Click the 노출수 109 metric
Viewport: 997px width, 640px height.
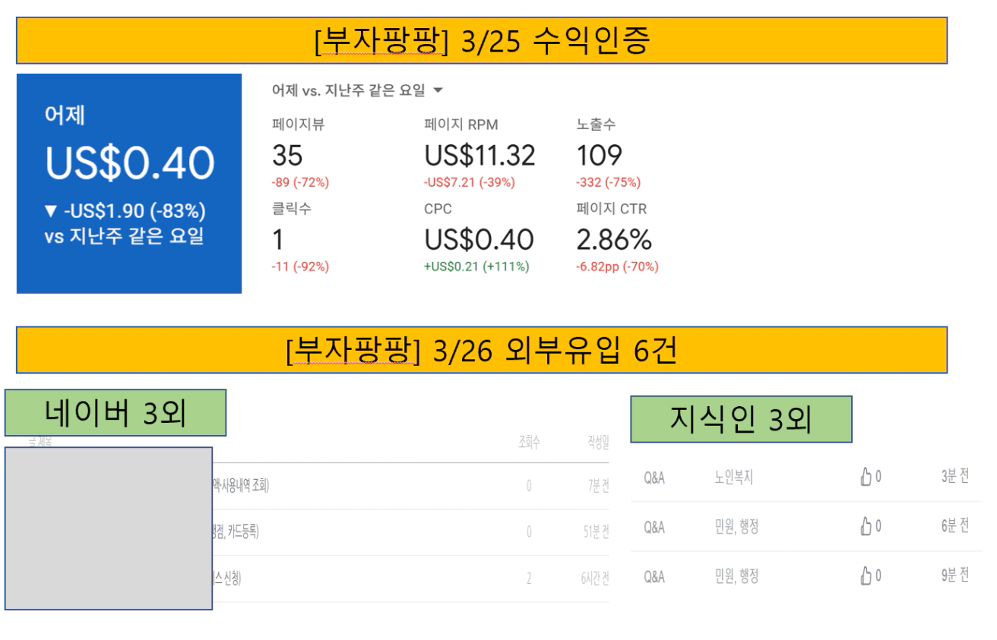coord(599,155)
